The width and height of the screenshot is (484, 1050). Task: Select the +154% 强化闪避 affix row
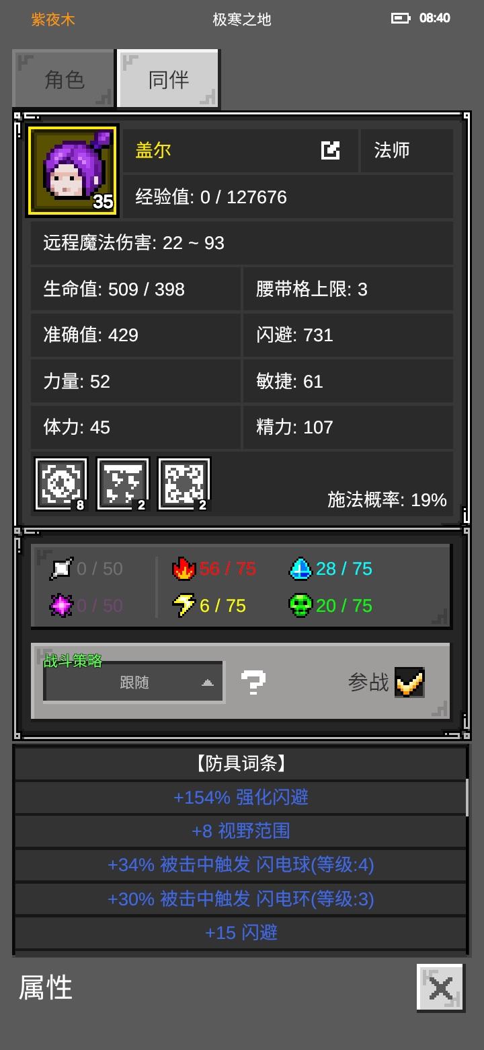point(241,798)
